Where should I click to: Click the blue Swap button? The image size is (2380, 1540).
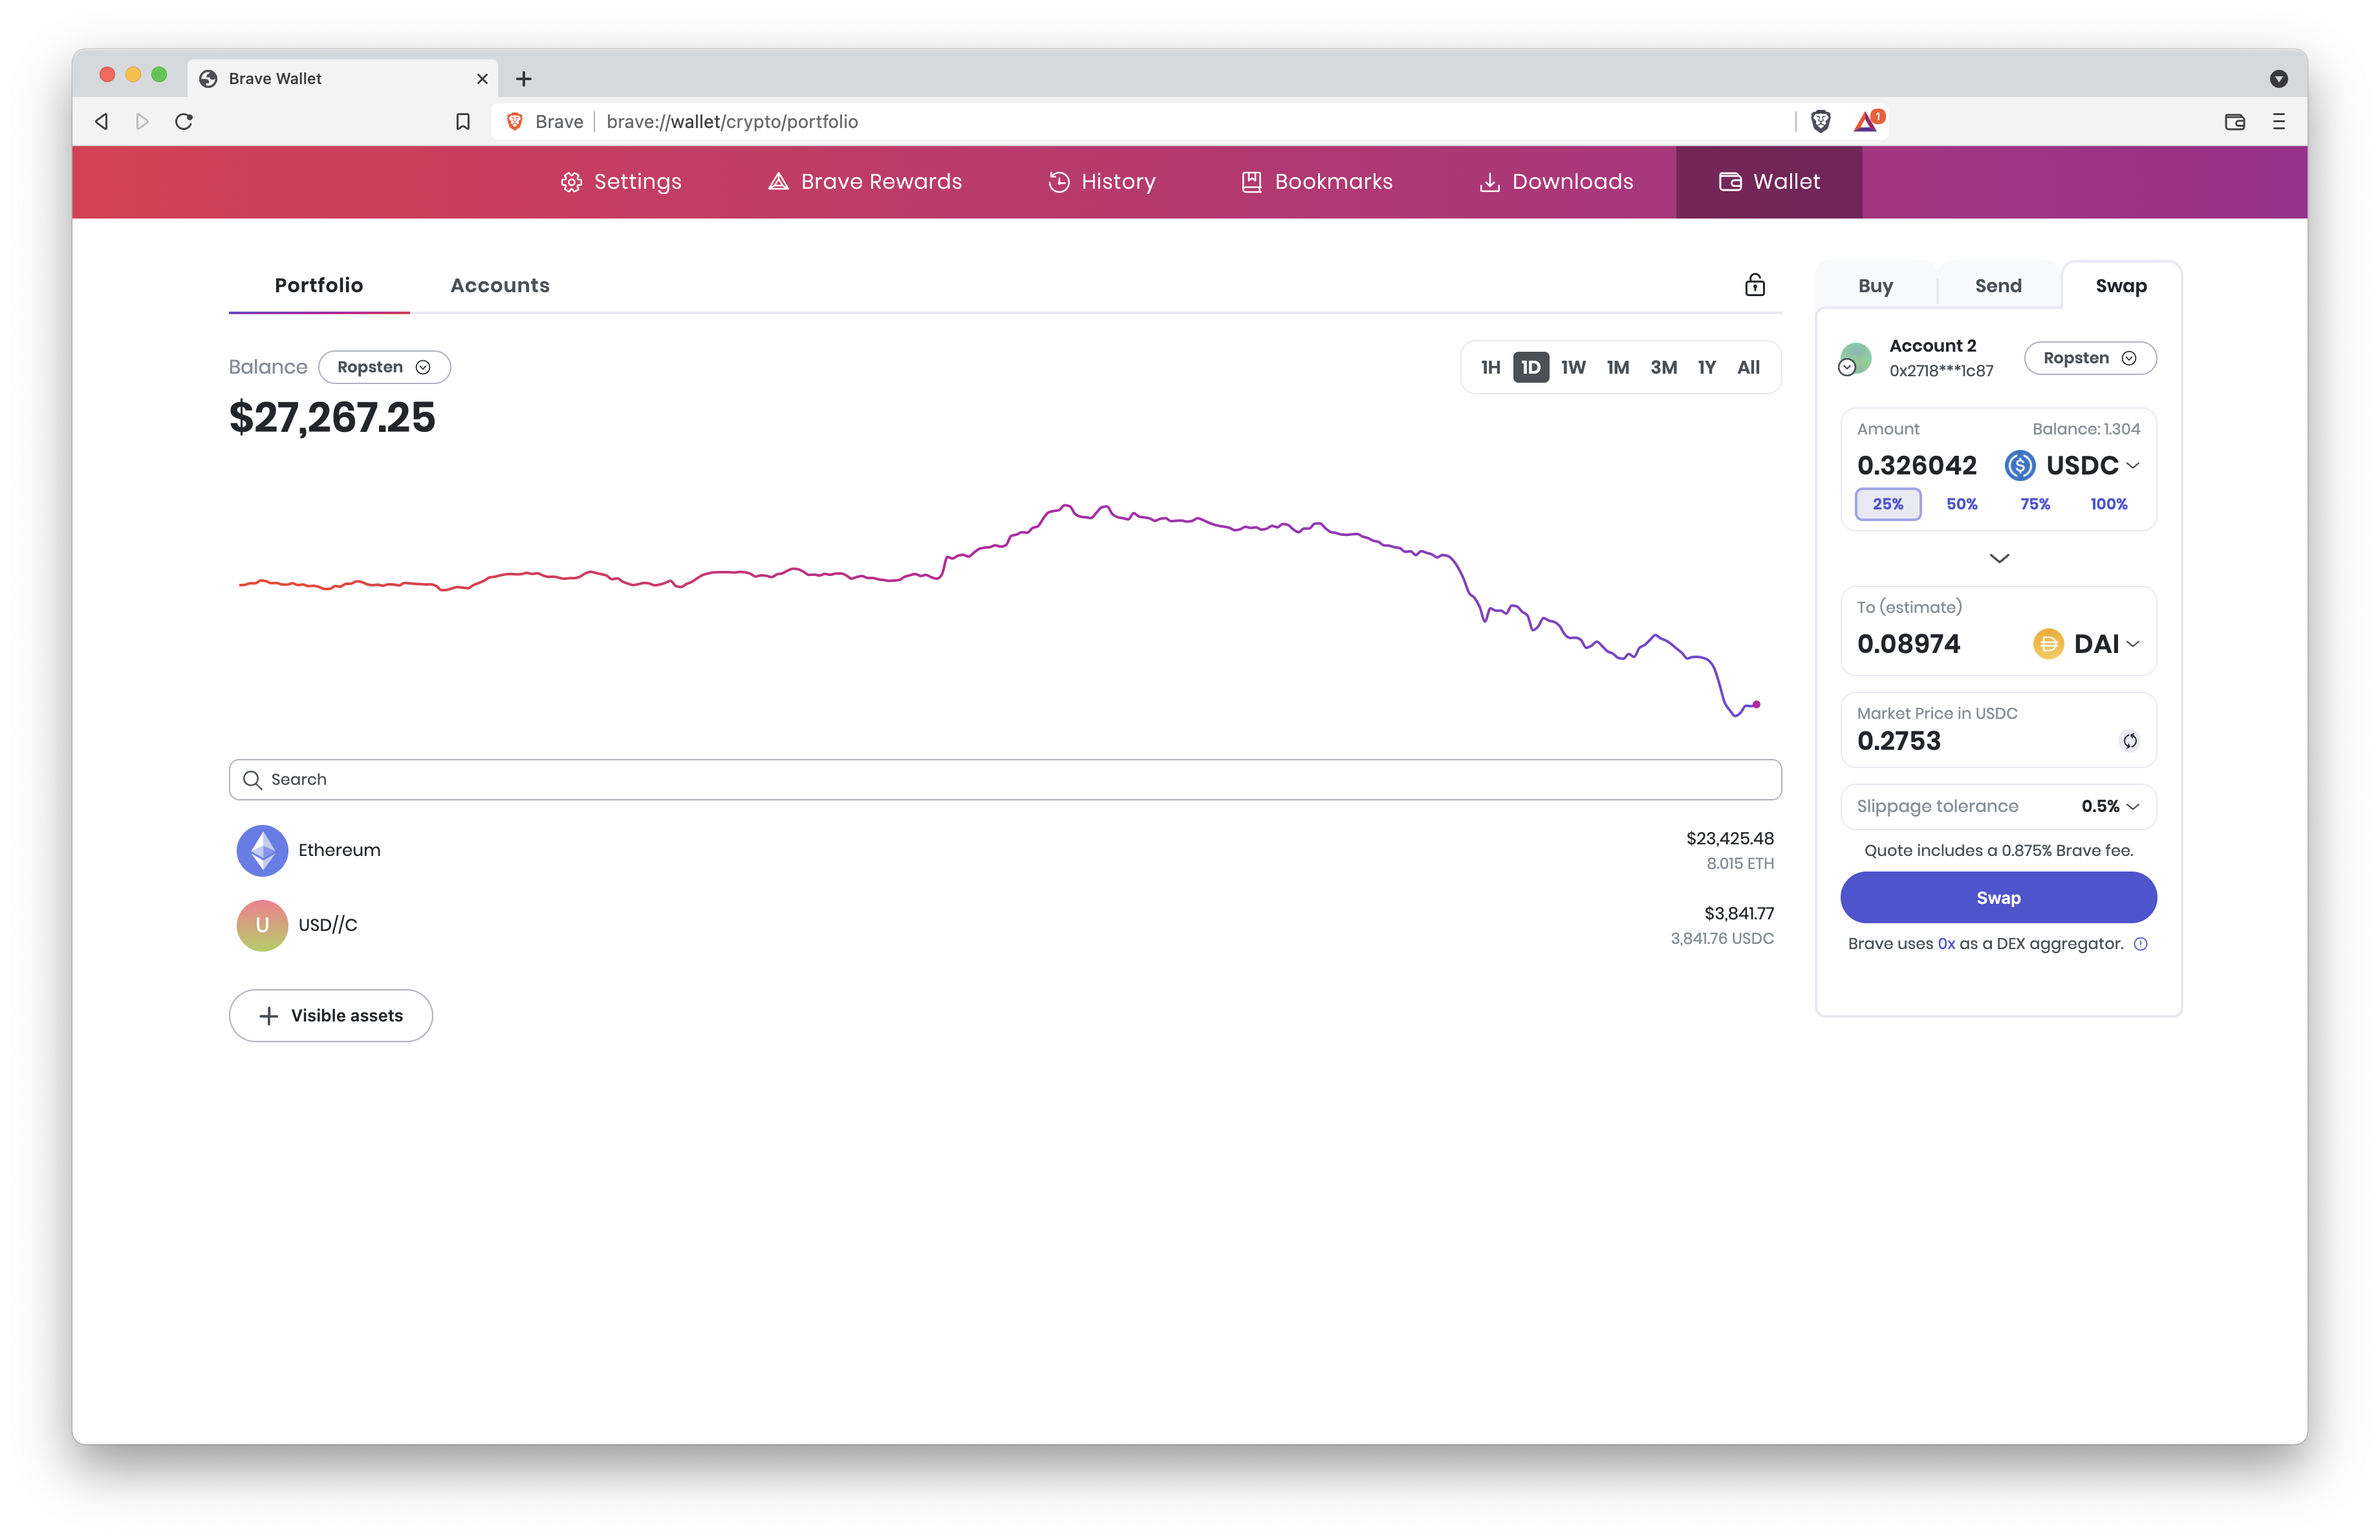1998,897
